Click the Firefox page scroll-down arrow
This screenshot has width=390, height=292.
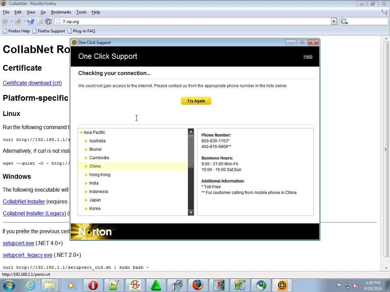(x=386, y=268)
